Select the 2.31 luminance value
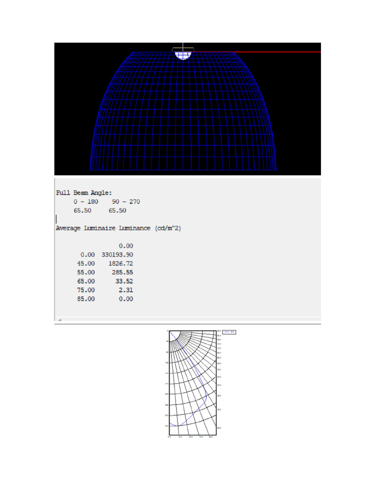The height and width of the screenshot is (499, 374). 126,290
